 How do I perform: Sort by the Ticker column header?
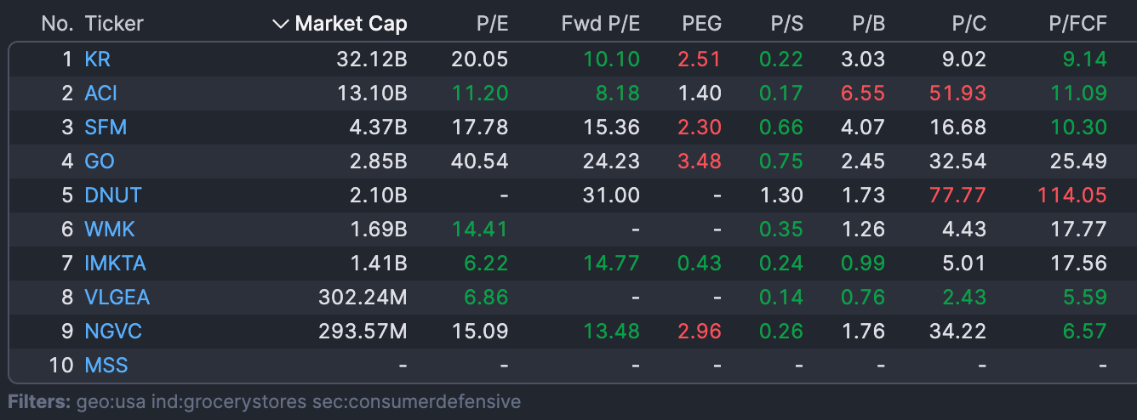[x=114, y=24]
